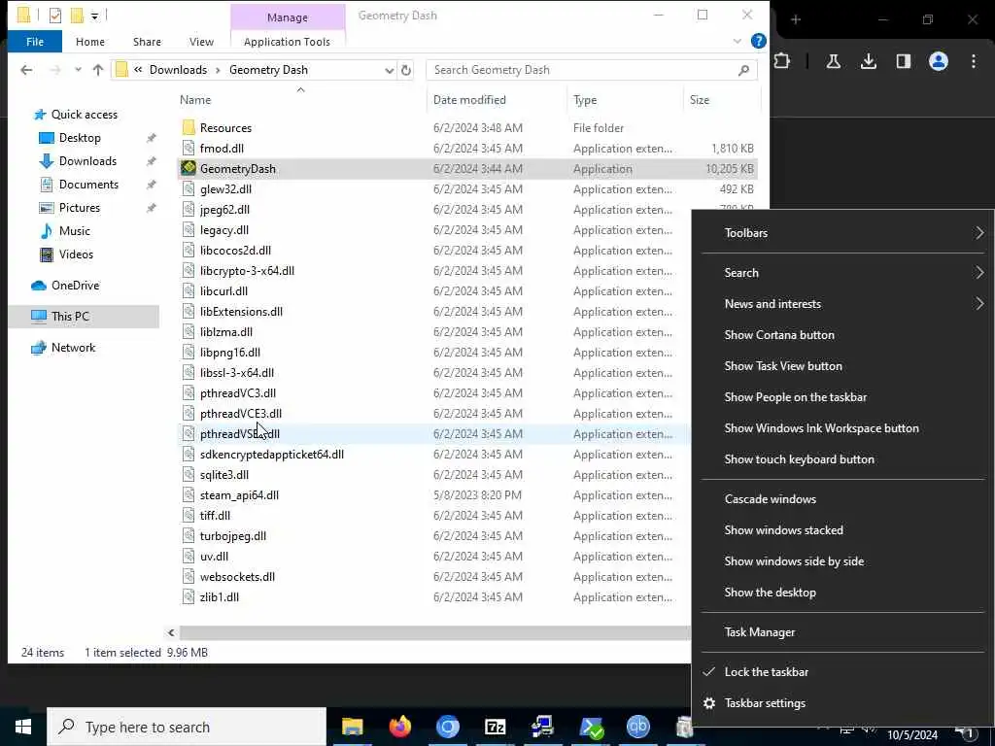This screenshot has height=746, width=995.
Task: Open browser Downloads icon
Action: click(868, 61)
